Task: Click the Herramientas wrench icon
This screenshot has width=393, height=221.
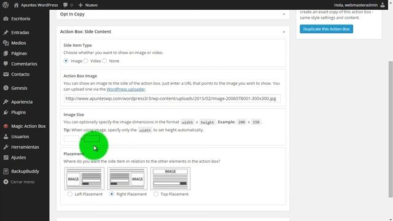Action: coord(6,147)
